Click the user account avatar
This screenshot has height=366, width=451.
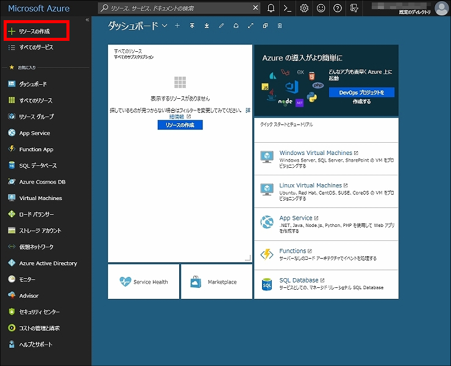click(x=442, y=8)
